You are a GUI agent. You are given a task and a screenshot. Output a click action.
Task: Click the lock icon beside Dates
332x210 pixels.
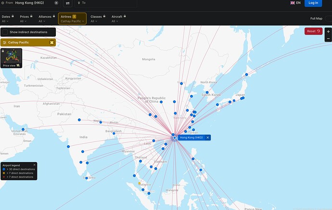(x=13, y=16)
